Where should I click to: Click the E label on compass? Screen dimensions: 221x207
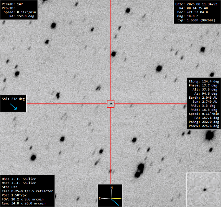click(100, 198)
